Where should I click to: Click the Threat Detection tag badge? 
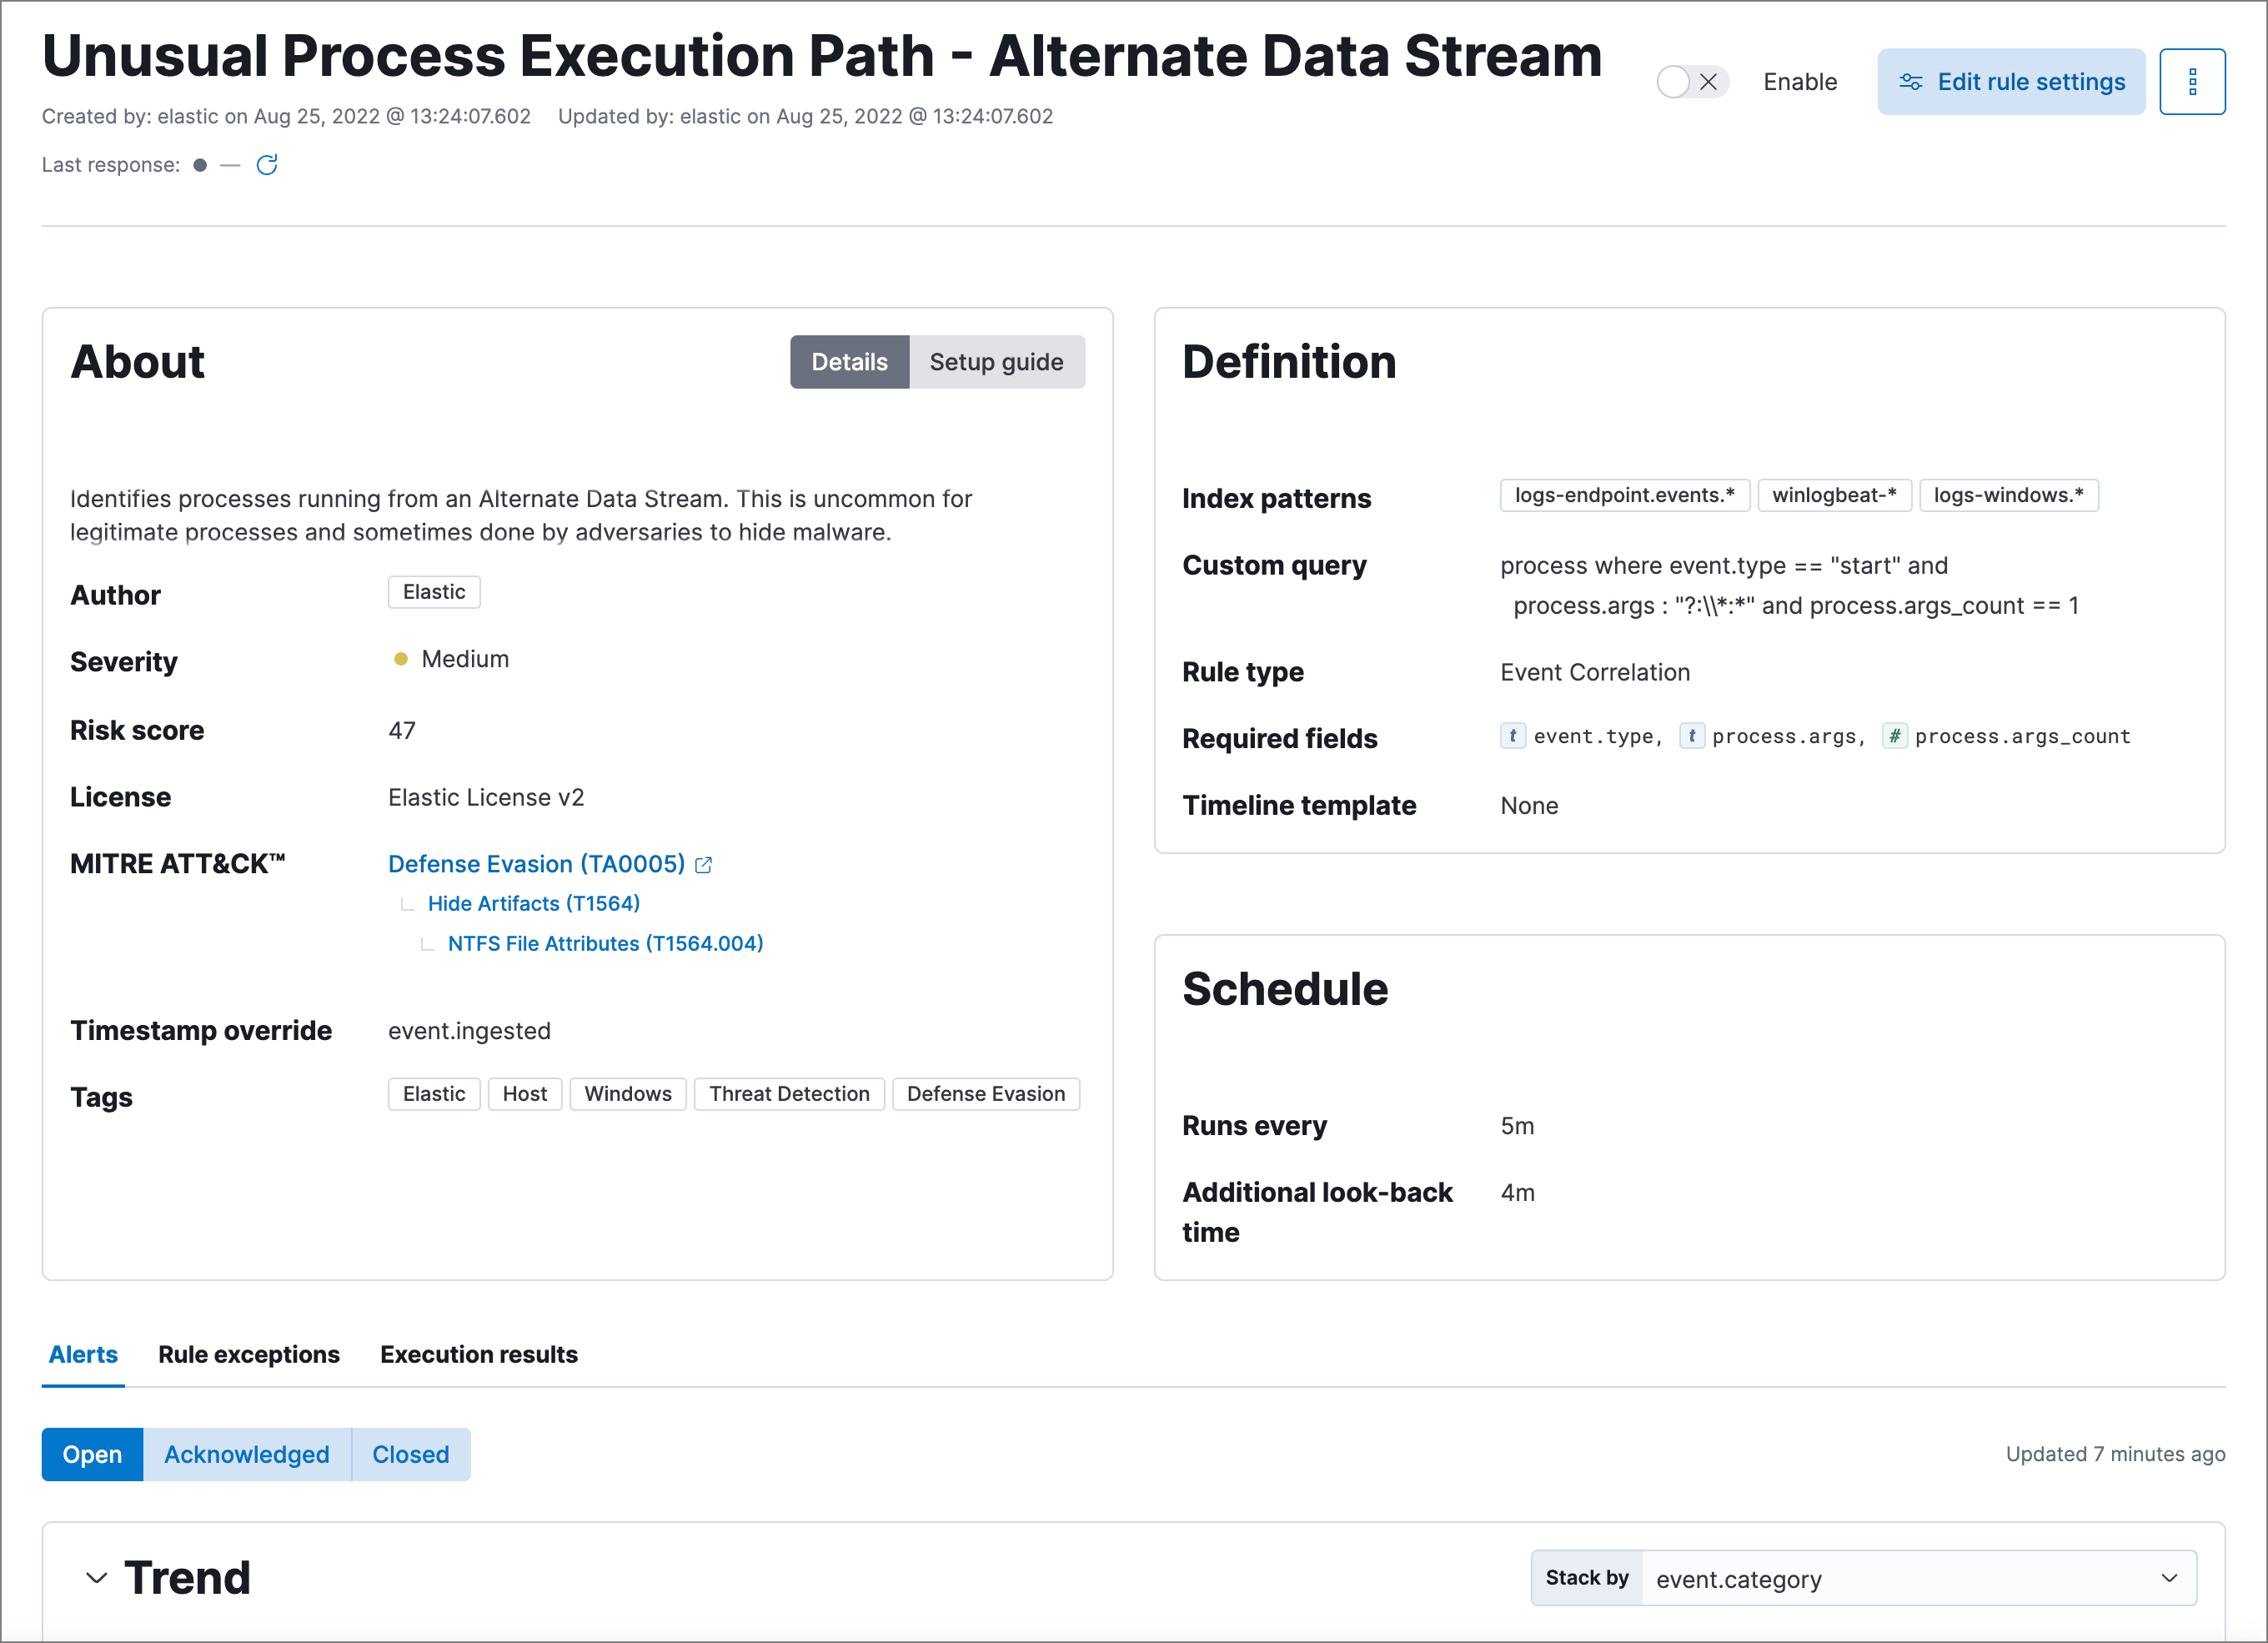click(788, 1093)
